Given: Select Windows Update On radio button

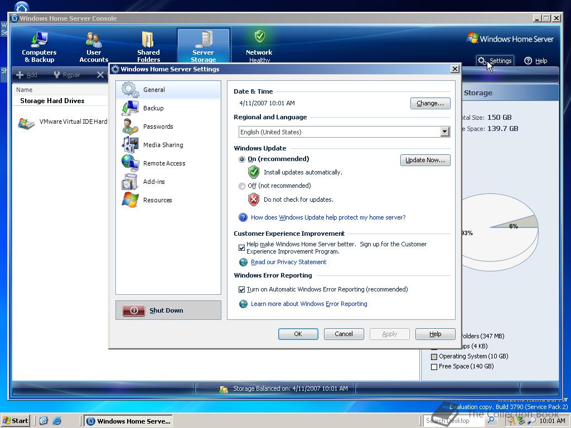Looking at the screenshot, I should pyautogui.click(x=242, y=159).
